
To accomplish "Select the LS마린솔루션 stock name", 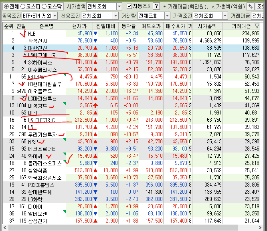I will click(x=42, y=98).
